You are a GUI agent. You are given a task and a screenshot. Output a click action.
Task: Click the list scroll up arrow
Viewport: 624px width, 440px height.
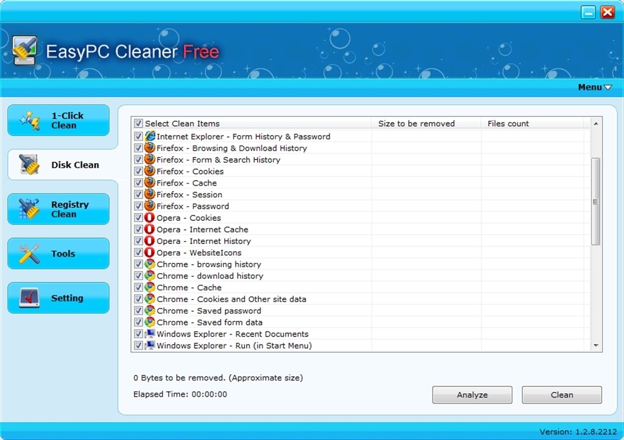(x=596, y=124)
